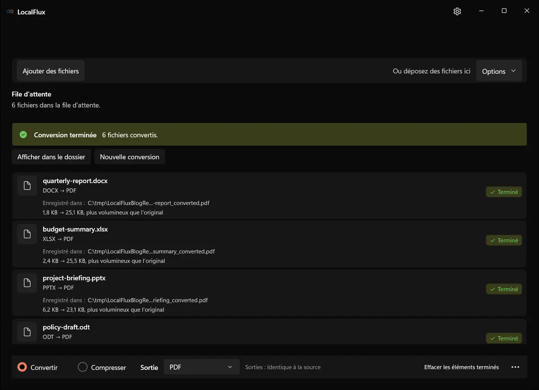The height and width of the screenshot is (390, 539).
Task: Click the quarterly-report.docx file name
Action: point(75,181)
